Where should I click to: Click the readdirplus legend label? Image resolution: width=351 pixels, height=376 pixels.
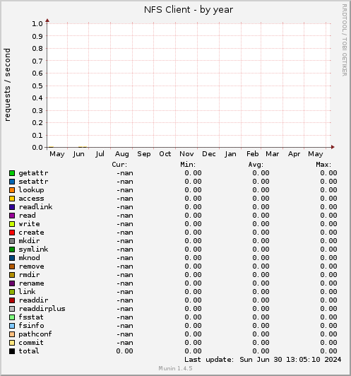[x=42, y=309]
